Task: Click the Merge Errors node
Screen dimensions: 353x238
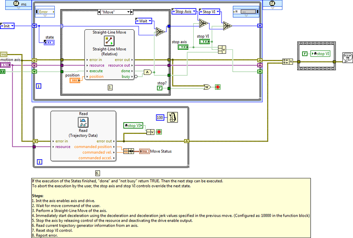Action: (288, 61)
